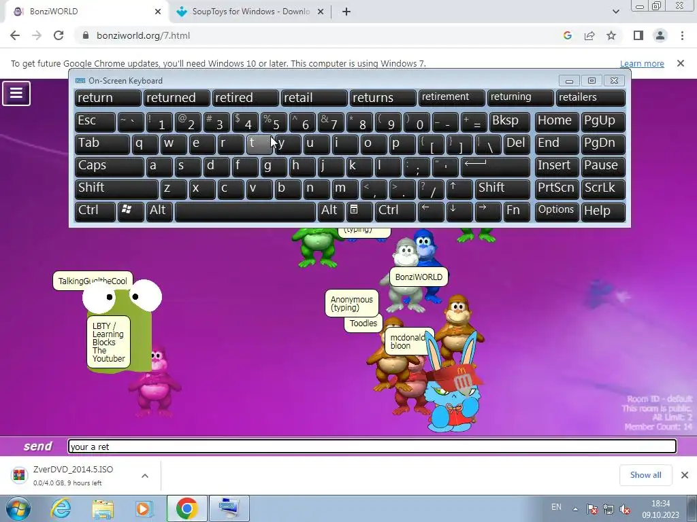Viewport: 697px width, 522px height.
Task: Toggle the Fn key on keyboard
Action: pos(517,211)
